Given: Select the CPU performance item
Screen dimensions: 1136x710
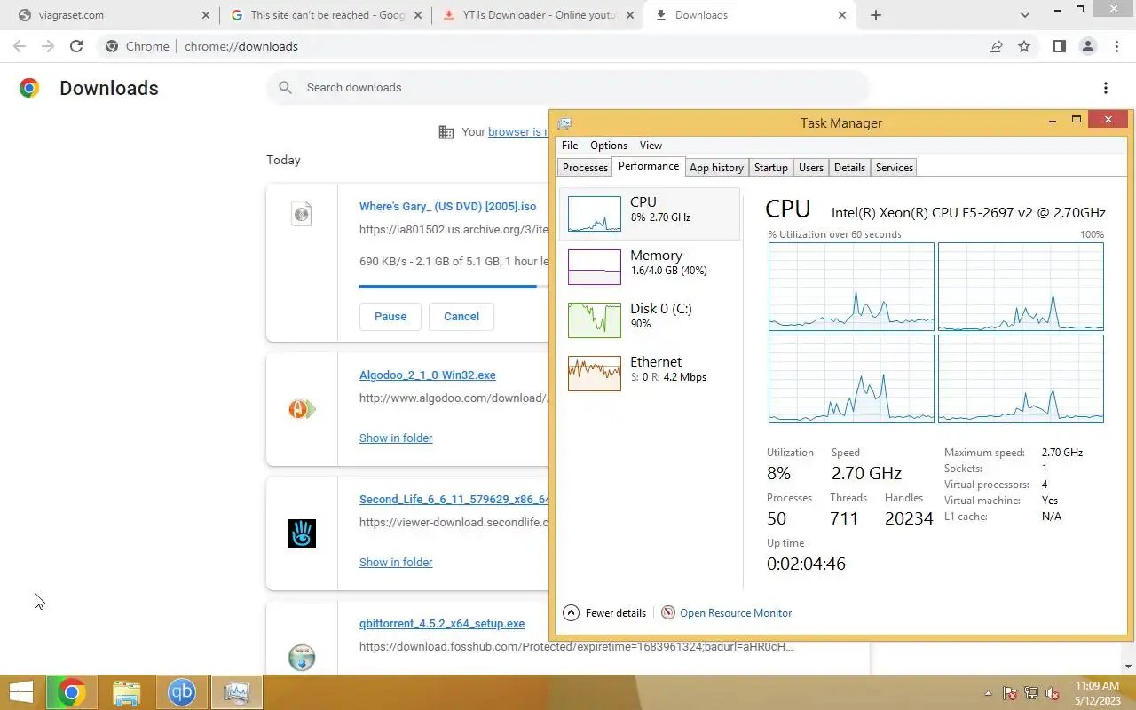Looking at the screenshot, I should click(651, 213).
